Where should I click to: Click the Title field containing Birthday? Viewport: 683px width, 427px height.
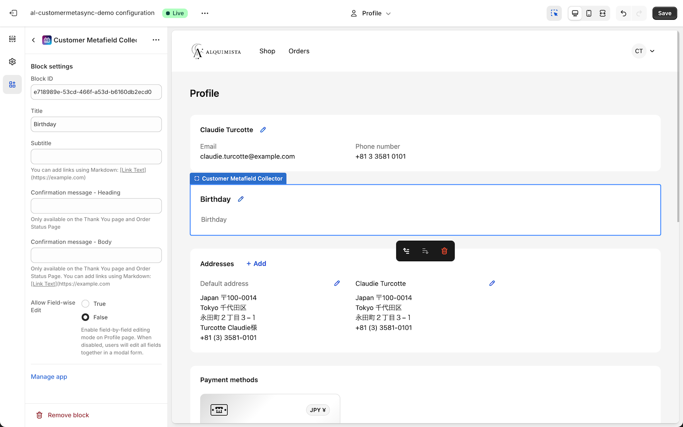96,124
